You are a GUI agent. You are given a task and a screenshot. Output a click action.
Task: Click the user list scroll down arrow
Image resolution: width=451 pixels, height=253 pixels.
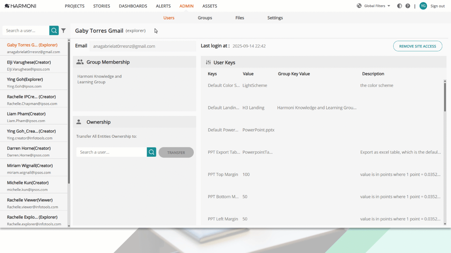pyautogui.click(x=69, y=226)
